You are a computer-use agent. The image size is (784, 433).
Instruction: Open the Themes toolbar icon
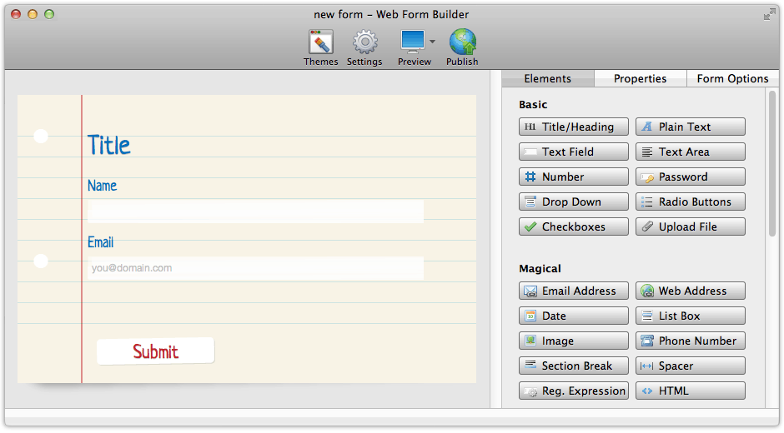[320, 42]
